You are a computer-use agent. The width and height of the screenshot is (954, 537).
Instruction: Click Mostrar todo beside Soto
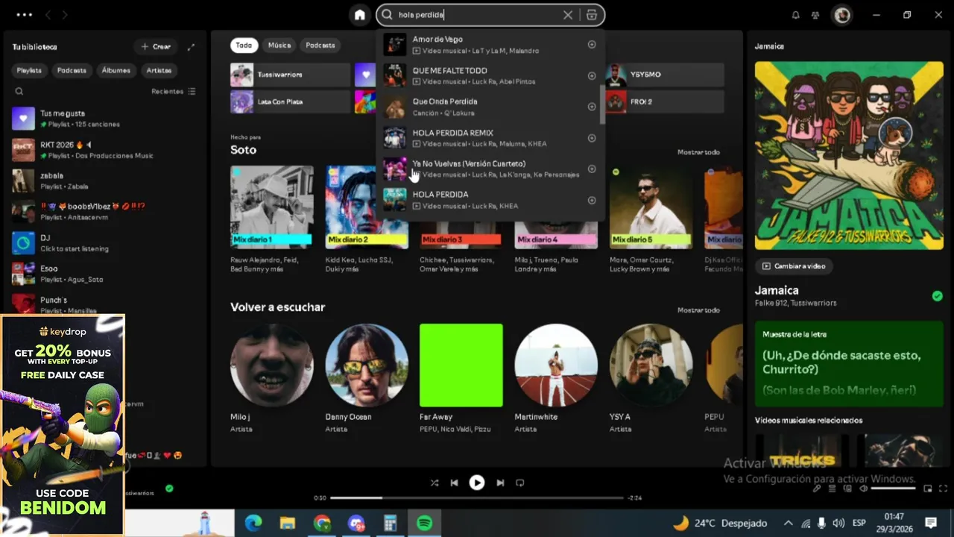[698, 152]
